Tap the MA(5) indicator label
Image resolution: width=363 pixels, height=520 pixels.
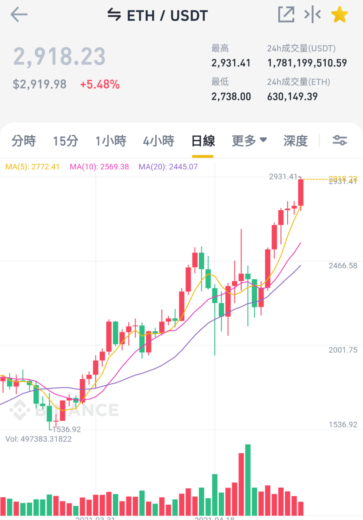click(32, 167)
